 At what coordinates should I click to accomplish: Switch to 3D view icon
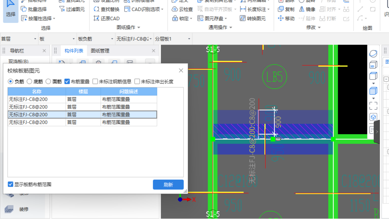(x=373, y=65)
